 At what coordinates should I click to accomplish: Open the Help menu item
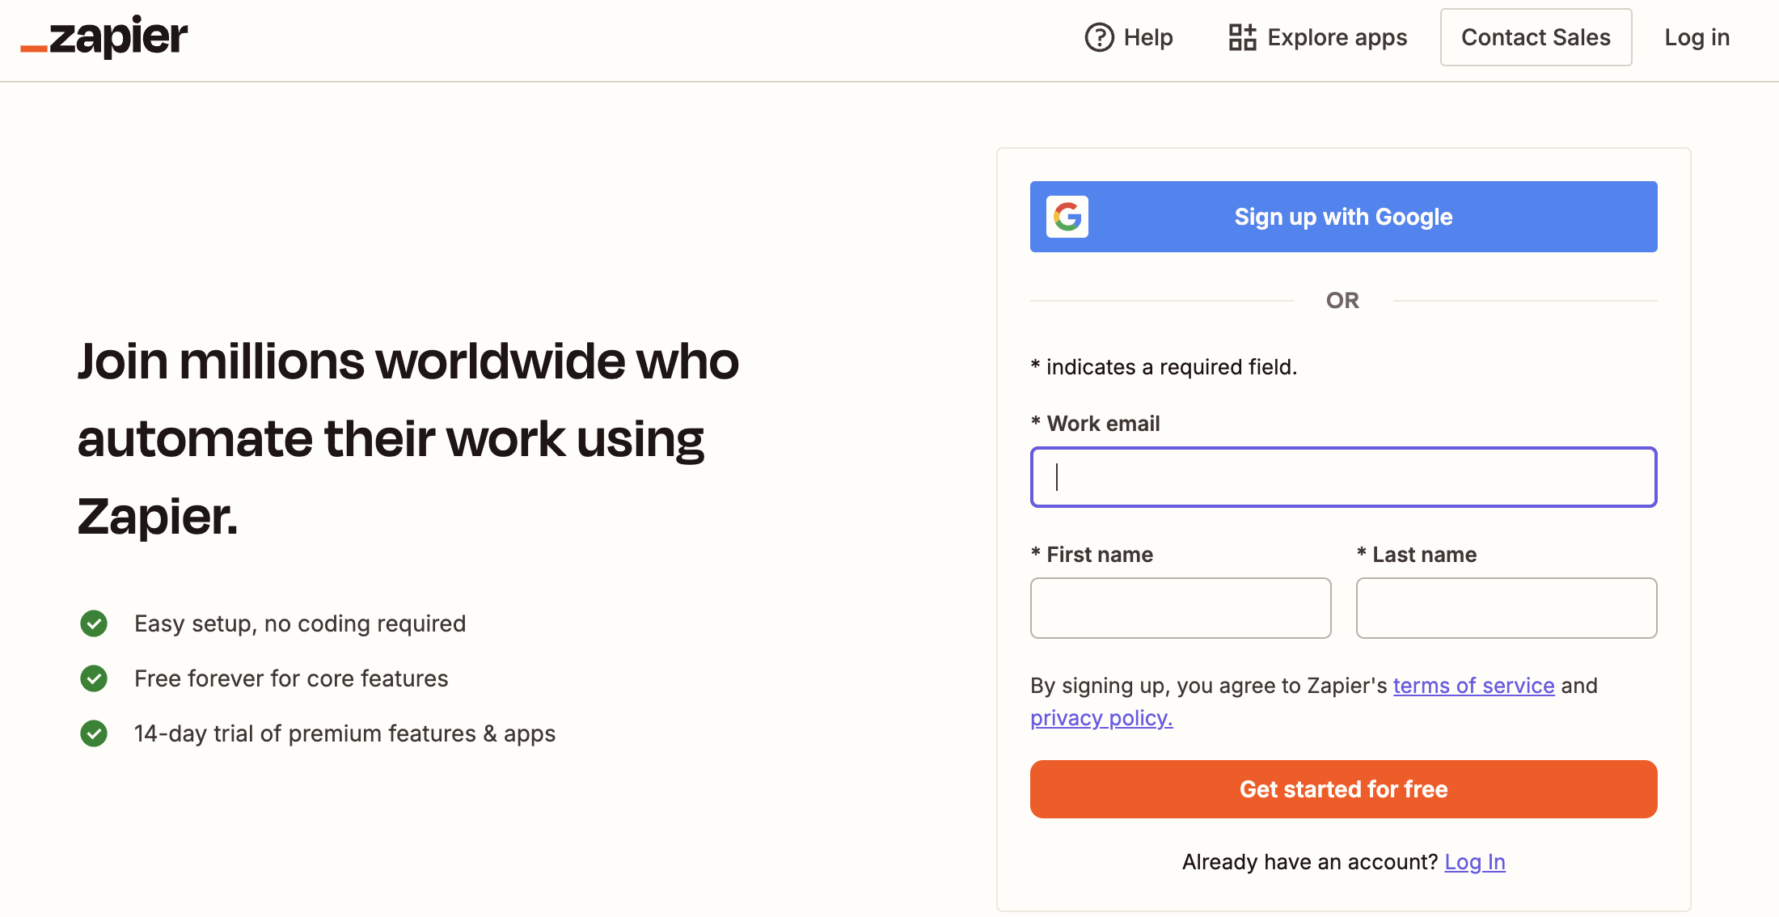tap(1147, 37)
